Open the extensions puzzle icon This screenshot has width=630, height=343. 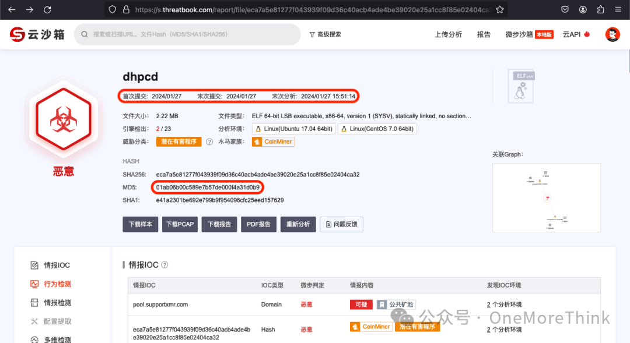(x=601, y=10)
